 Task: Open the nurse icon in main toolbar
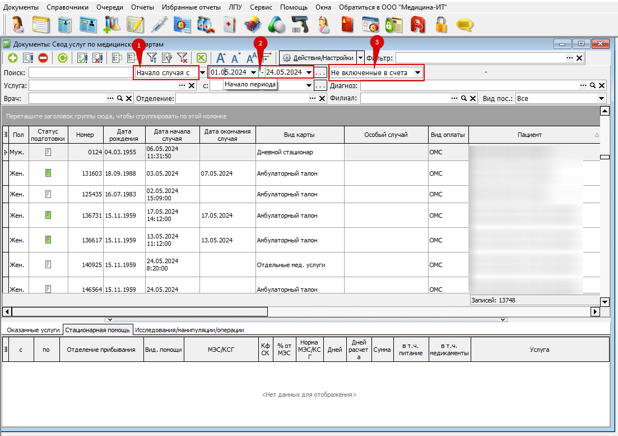[x=324, y=25]
